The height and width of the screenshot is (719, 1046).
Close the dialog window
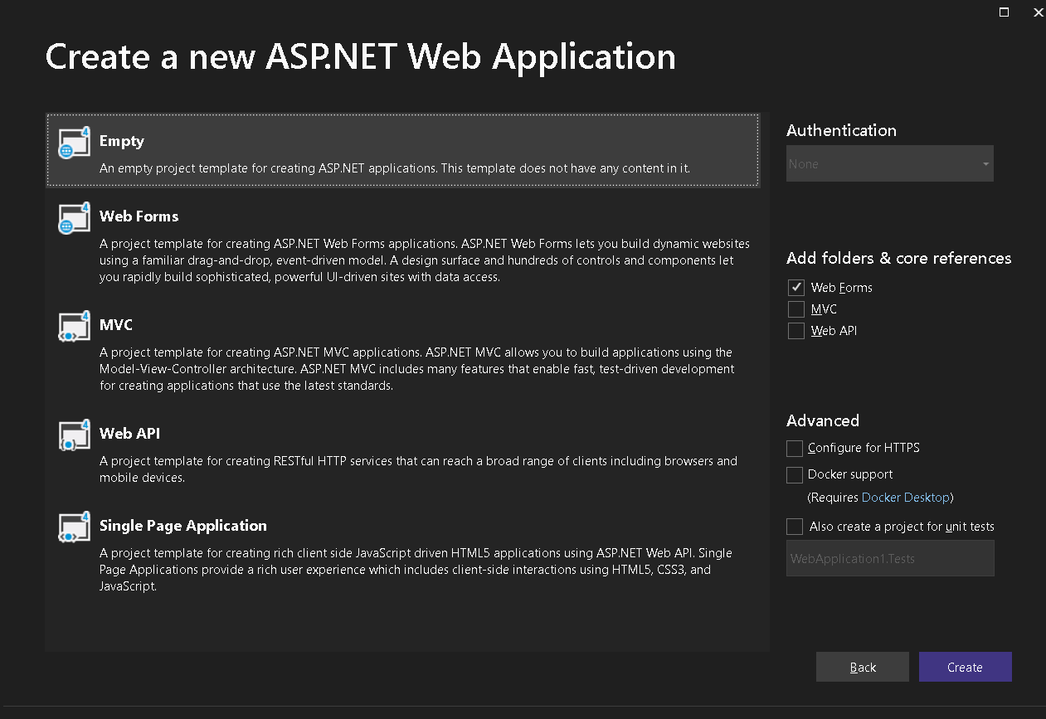(1038, 12)
